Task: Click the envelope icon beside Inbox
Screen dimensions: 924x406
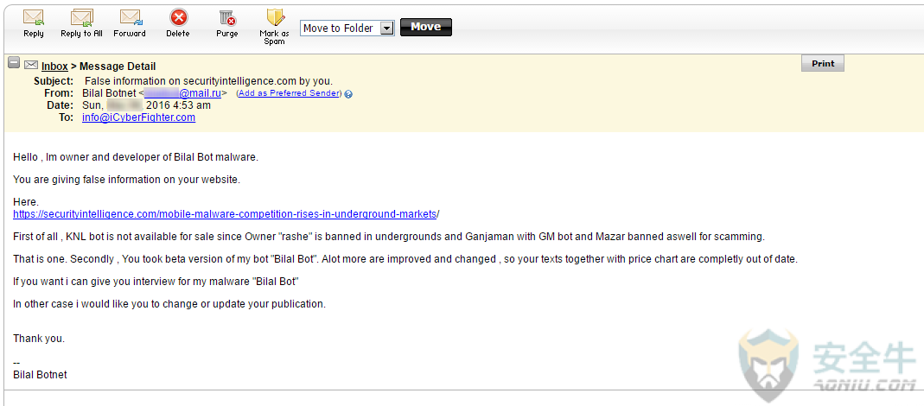Action: [x=31, y=65]
